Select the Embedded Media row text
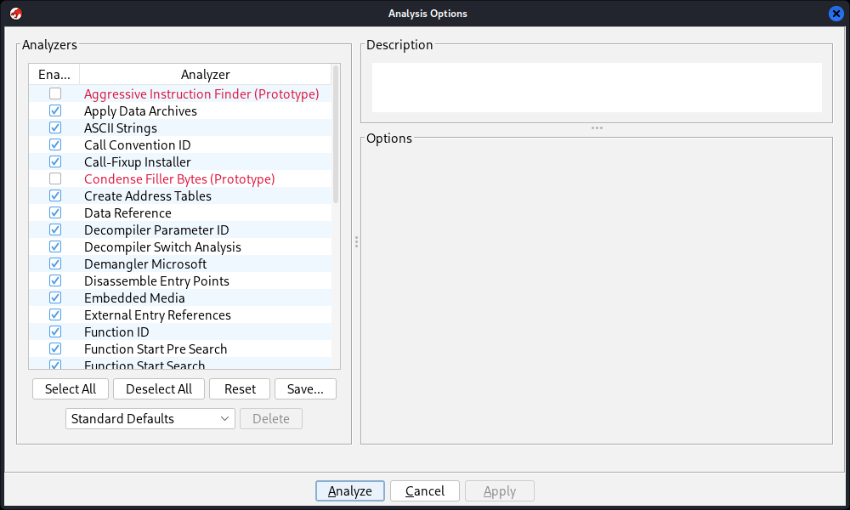 134,298
